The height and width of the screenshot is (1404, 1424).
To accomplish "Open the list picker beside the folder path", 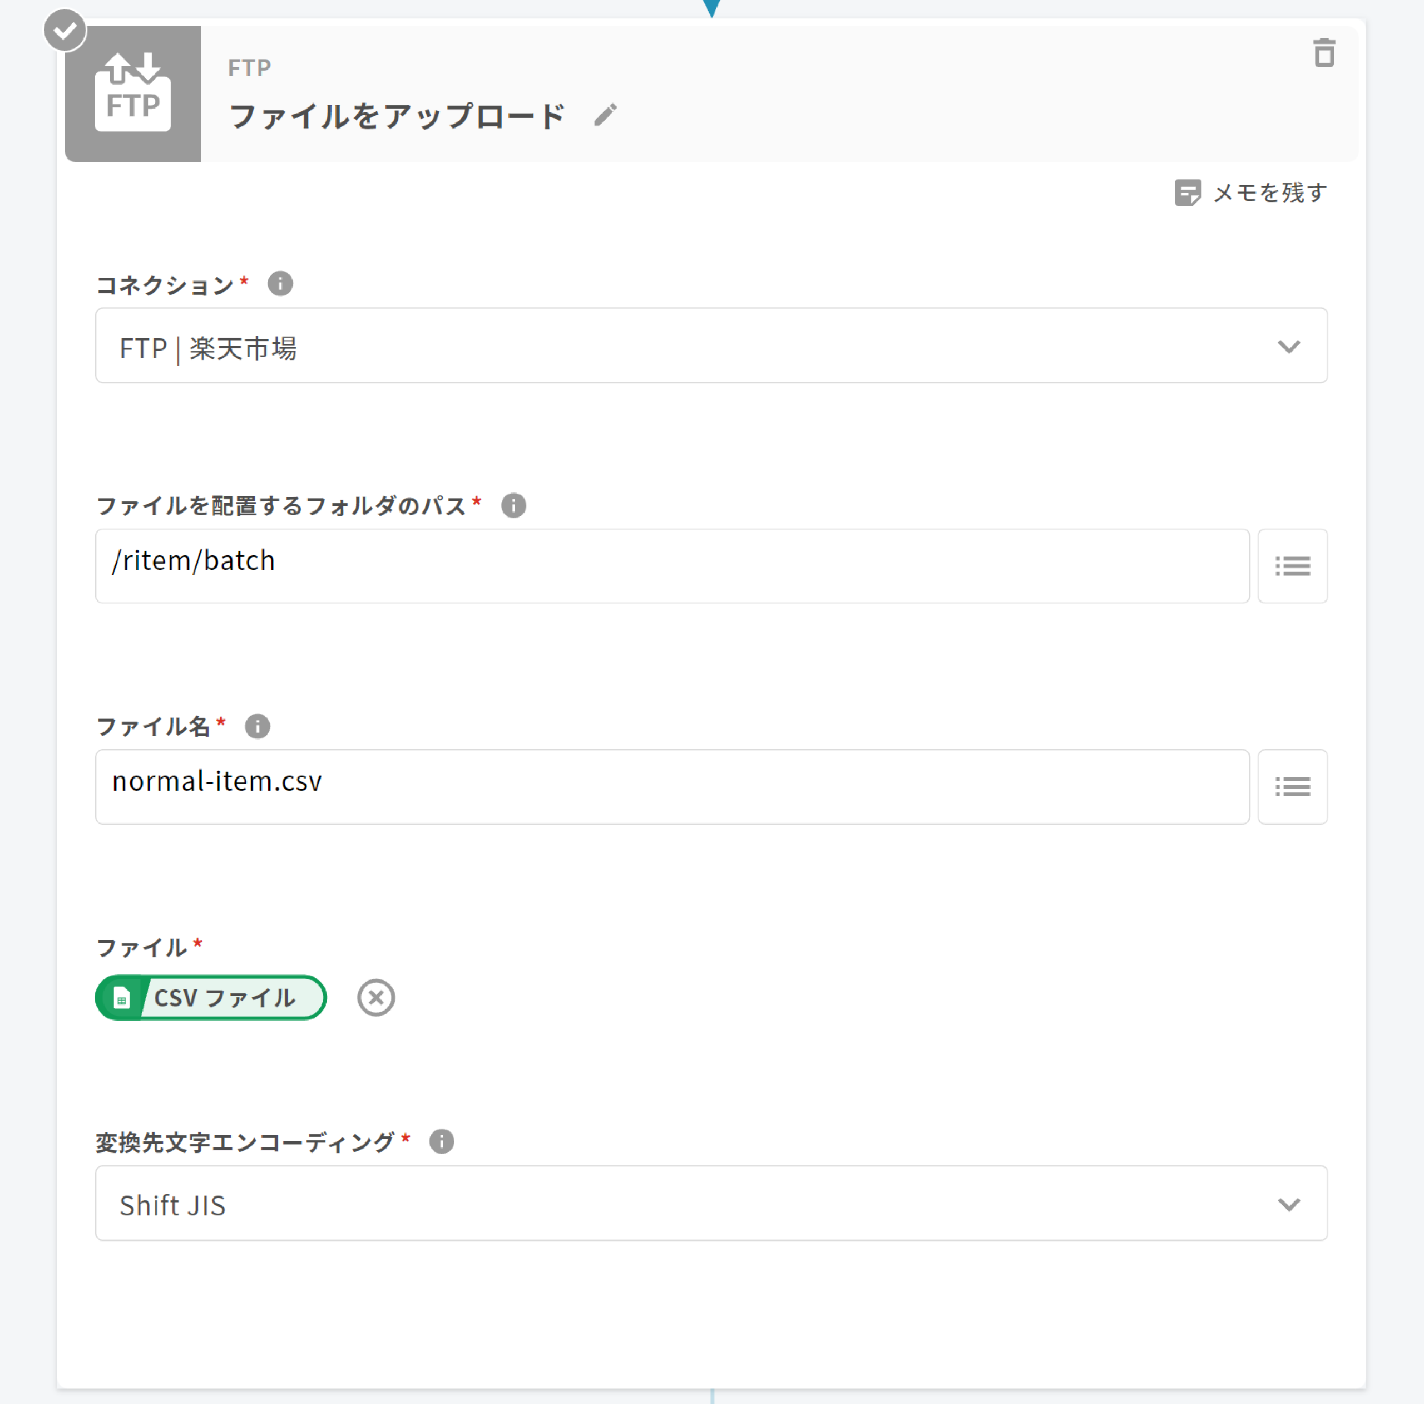I will 1292,566.
